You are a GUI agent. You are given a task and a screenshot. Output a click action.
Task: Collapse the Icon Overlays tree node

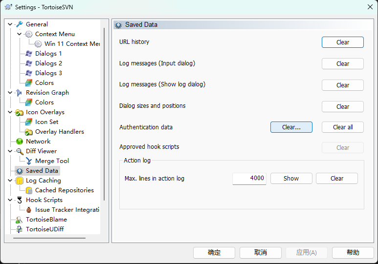point(10,112)
